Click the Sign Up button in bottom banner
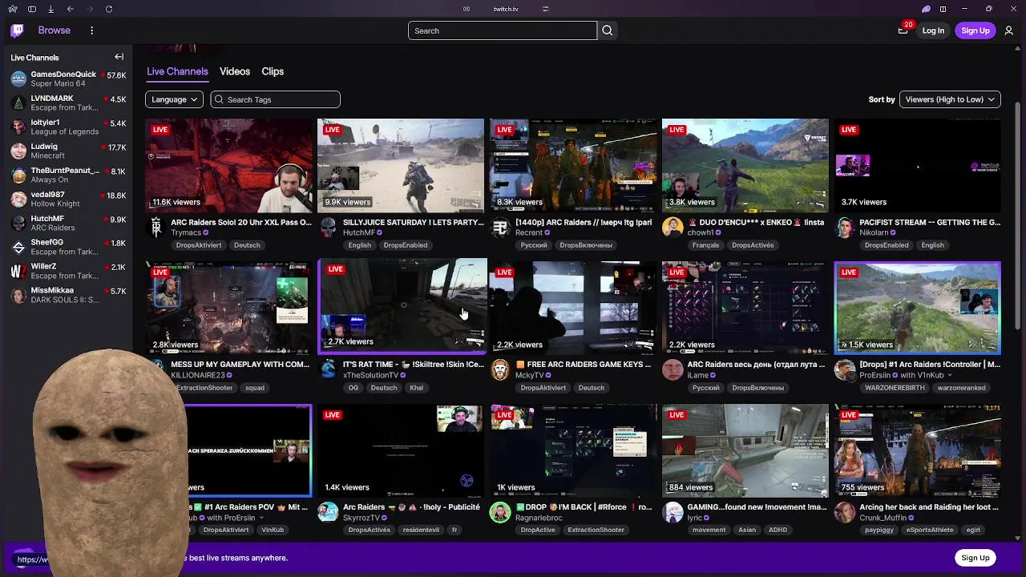Screen dimensions: 1026x577 pos(976,558)
